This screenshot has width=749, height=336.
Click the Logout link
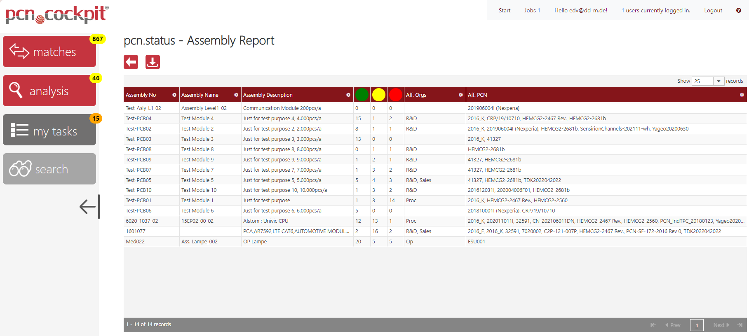pos(713,10)
